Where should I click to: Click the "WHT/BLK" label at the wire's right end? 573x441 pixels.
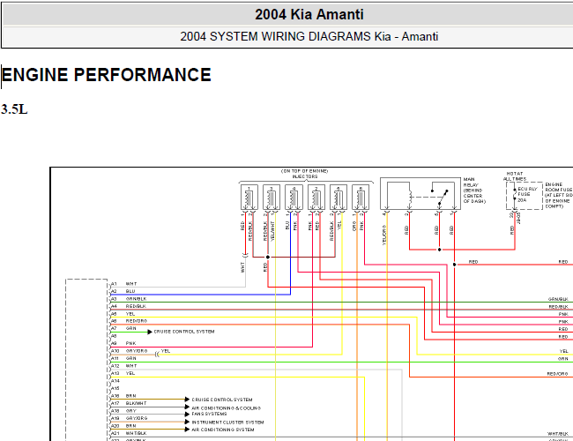coord(558,433)
